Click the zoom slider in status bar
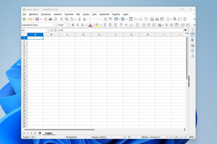Screen dimensions: 217x144 [176, 137]
